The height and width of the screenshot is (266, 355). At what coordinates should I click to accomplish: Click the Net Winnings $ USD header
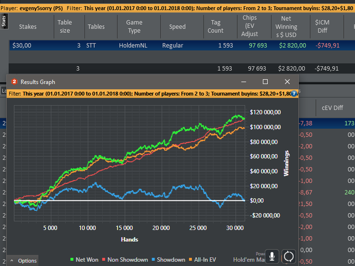[x=286, y=27]
